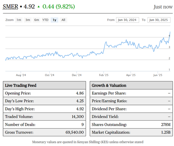This screenshot has height=146, width=174.
Task: Click the Shares Outstanding 278M value
Action: (166, 124)
